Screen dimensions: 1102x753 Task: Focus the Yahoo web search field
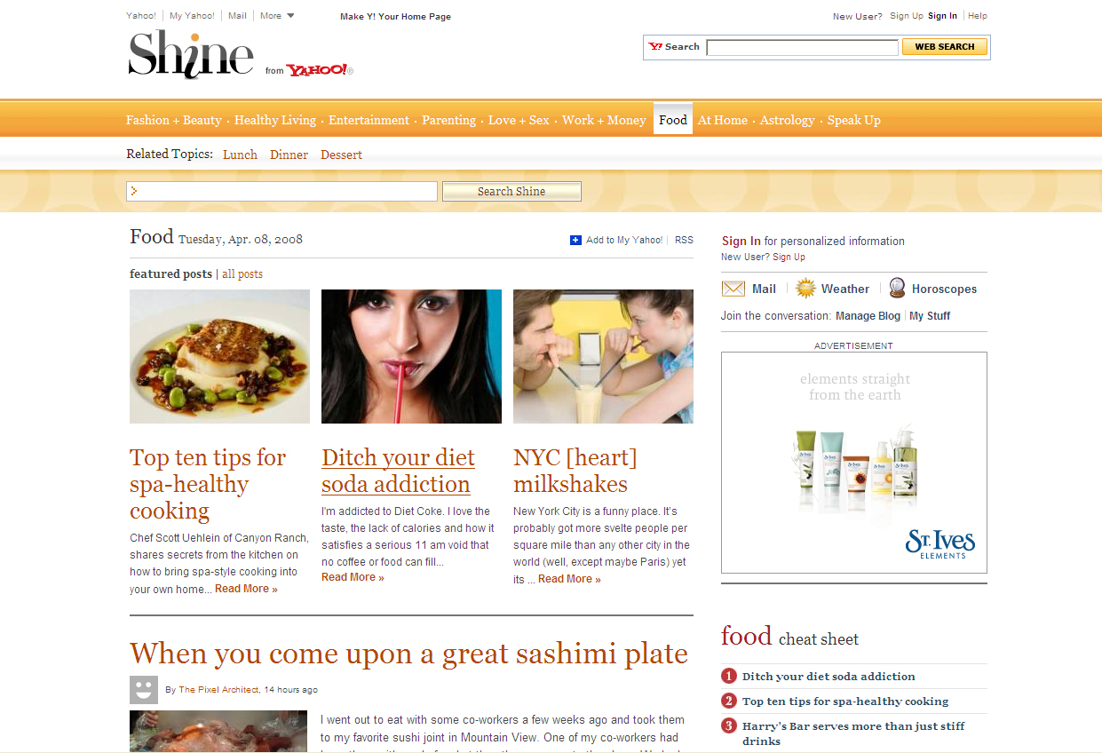pos(802,47)
